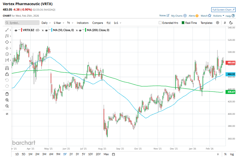Click the Symbol search field
236x157 pixels.
coord(23,23)
